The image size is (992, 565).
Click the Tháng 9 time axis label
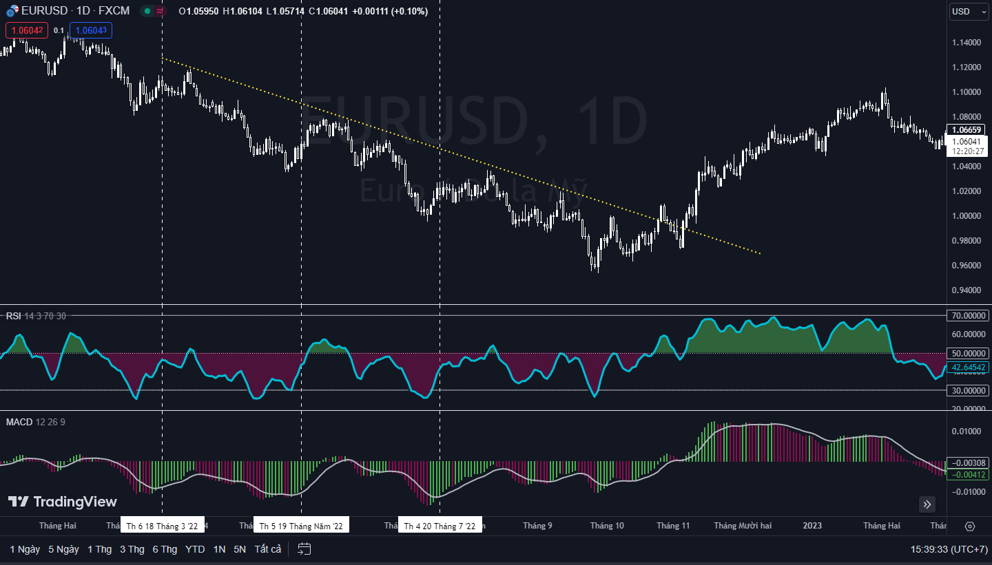[x=537, y=526]
